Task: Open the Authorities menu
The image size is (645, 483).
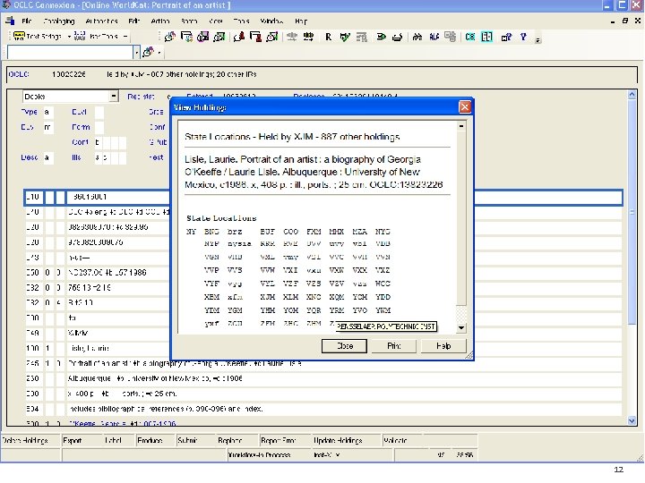Action: coord(102,20)
